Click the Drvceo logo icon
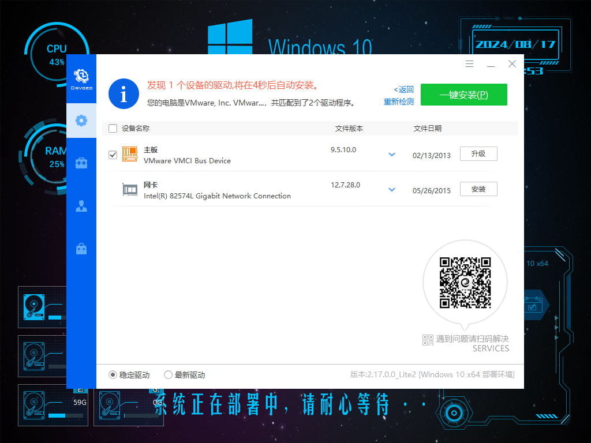 click(81, 78)
